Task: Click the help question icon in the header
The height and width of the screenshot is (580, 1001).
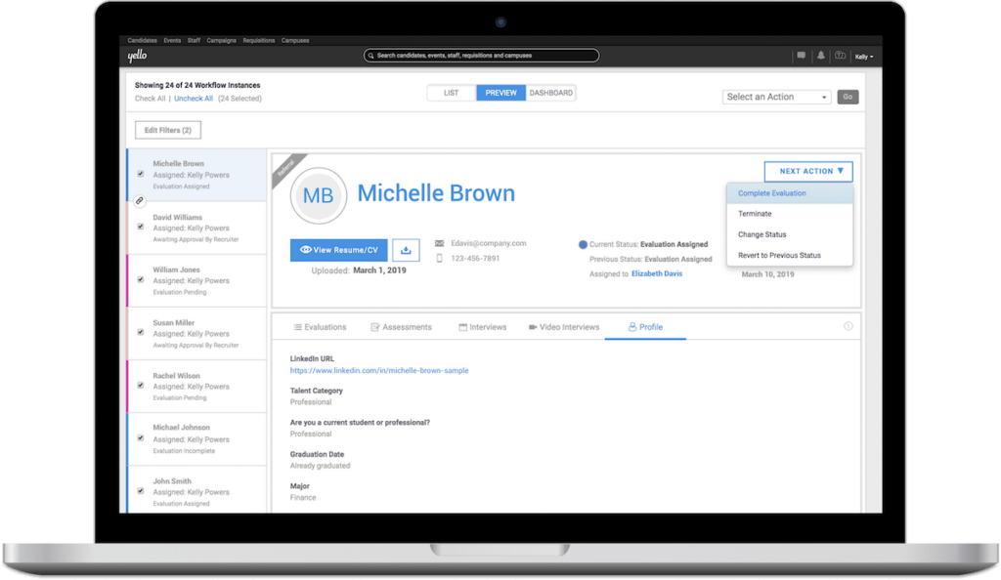Action: 840,56
